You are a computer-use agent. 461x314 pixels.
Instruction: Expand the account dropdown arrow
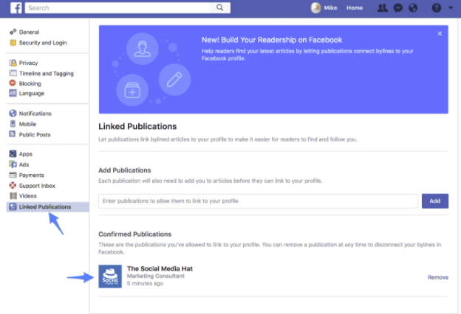click(x=451, y=8)
